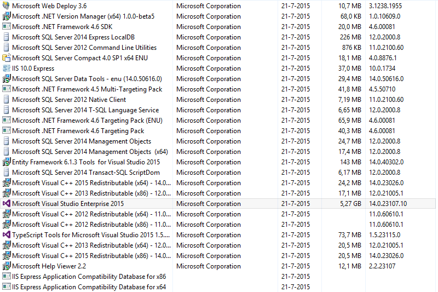Click the Visual C++ 2015 Redistributable (x64) icon
438x292 pixels.
click(7, 183)
